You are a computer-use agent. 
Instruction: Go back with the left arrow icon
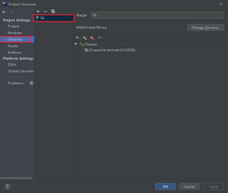click(4, 12)
